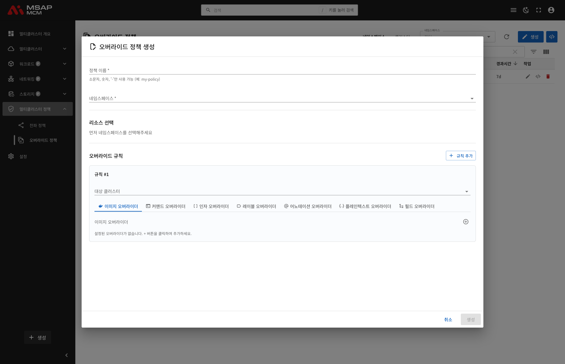Click the 규칙 #1 heading
Screen dimensions: 565x364
coord(102,174)
